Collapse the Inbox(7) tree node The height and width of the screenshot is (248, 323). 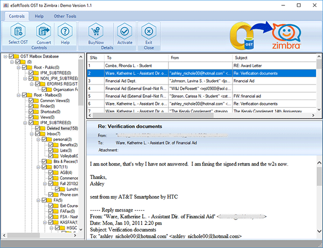pos(32,134)
